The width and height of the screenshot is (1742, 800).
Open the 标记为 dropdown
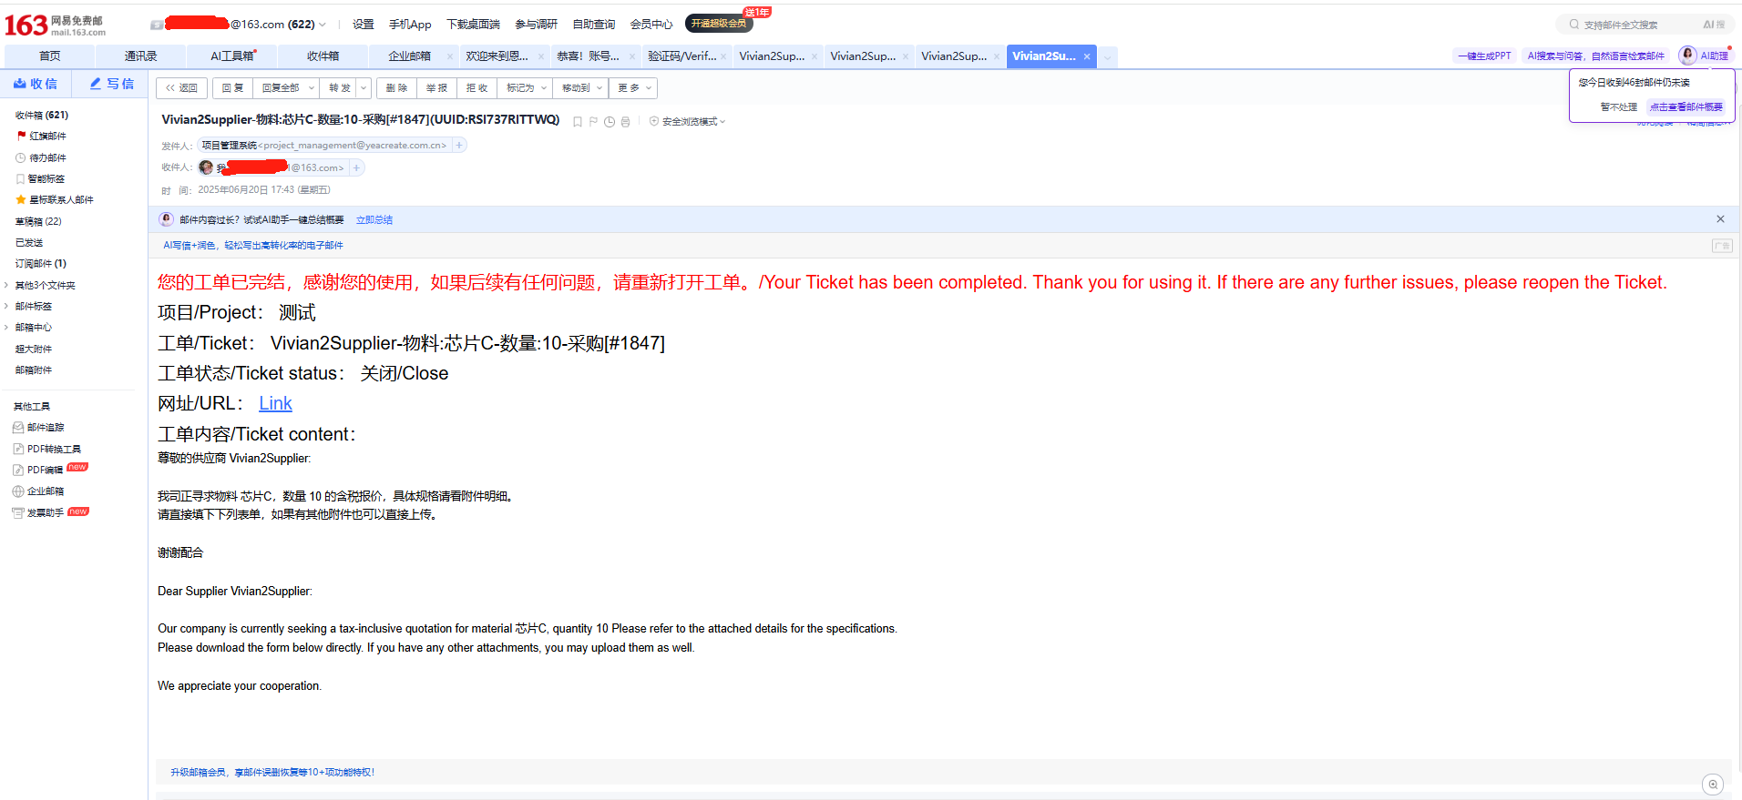[527, 88]
